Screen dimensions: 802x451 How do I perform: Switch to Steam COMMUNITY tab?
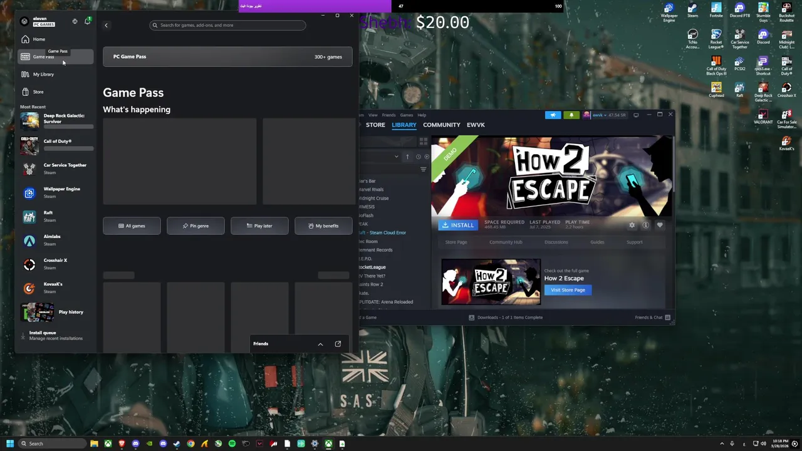tap(442, 125)
